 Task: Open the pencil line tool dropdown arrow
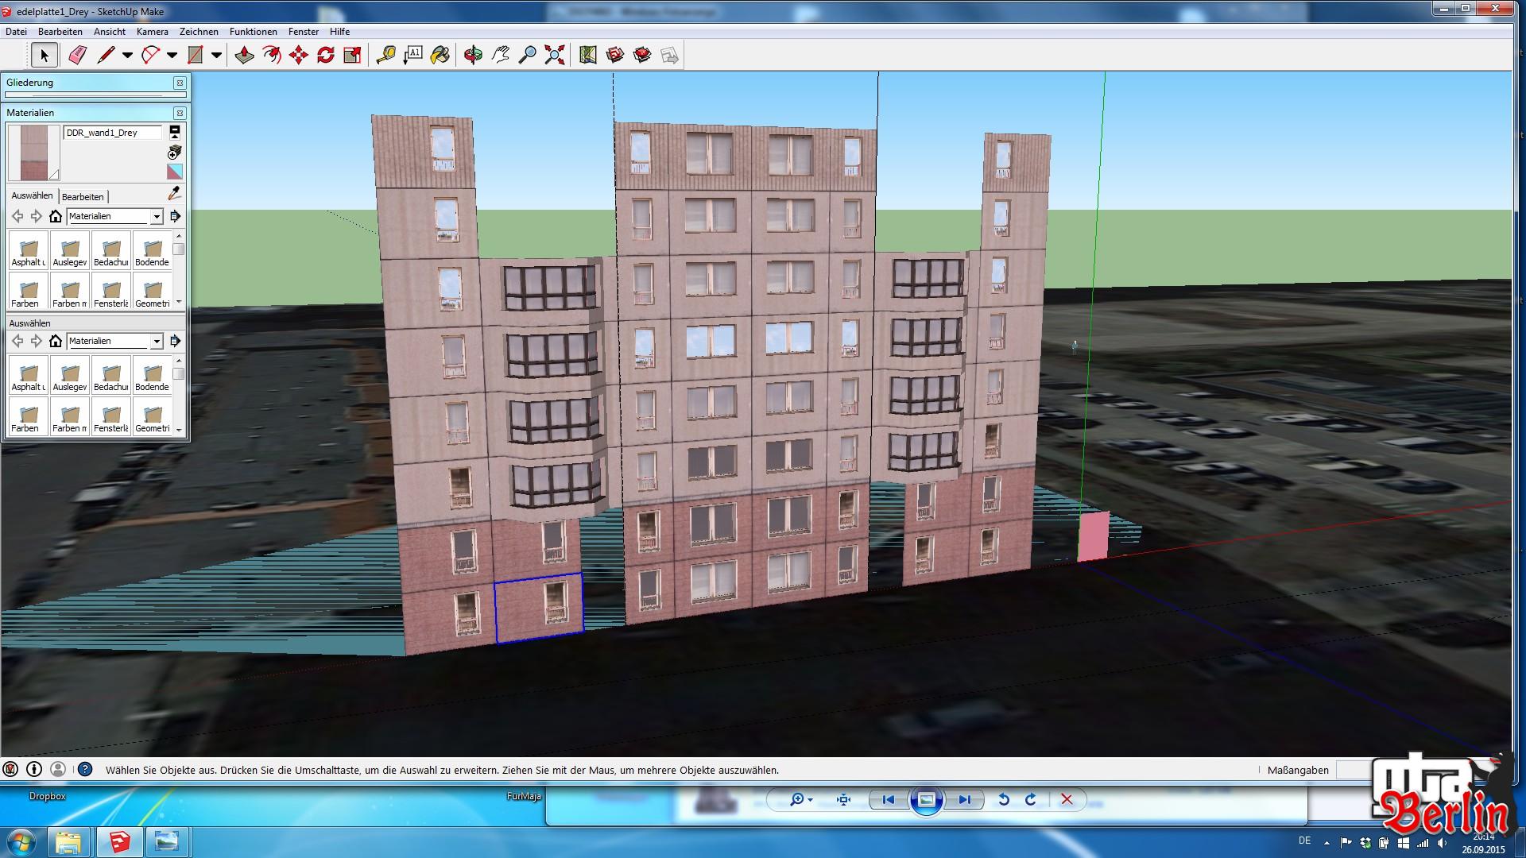tap(127, 55)
